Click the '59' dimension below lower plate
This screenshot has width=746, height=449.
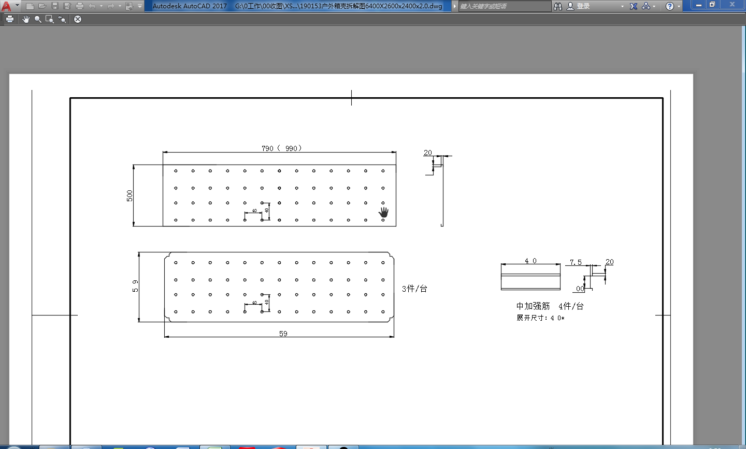pyautogui.click(x=283, y=334)
